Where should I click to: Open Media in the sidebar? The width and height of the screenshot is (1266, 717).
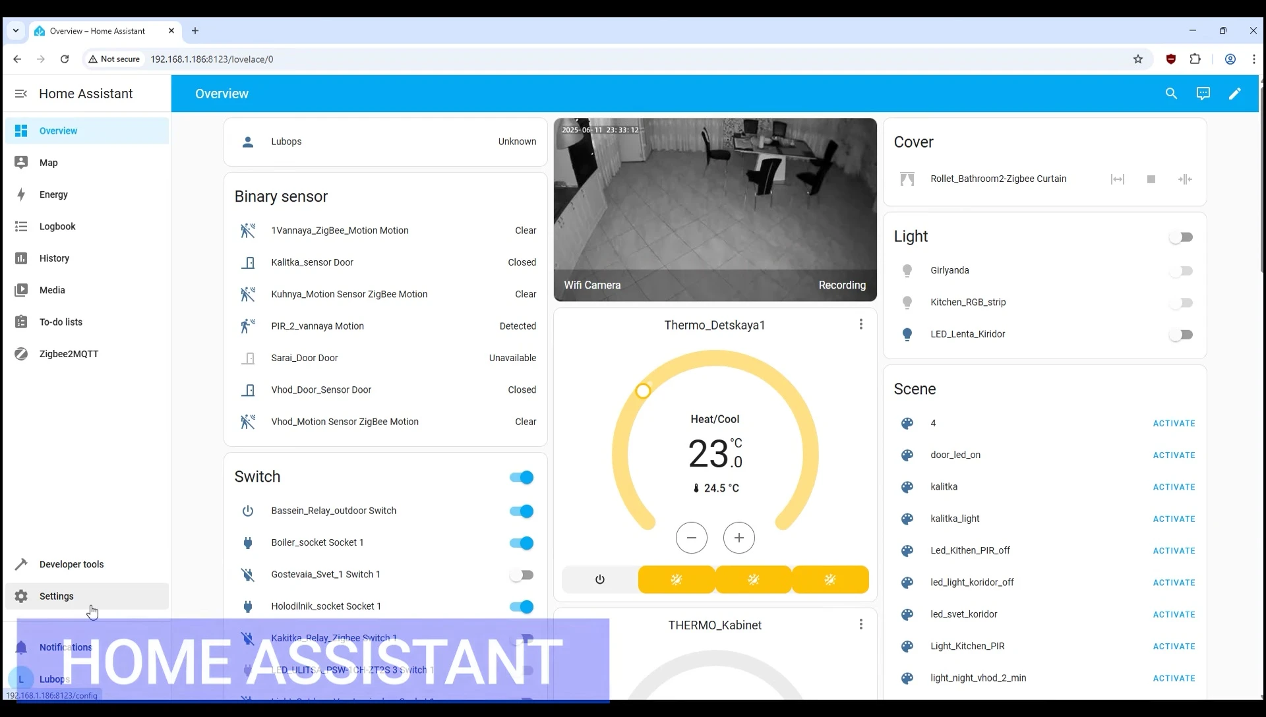[x=87, y=290]
